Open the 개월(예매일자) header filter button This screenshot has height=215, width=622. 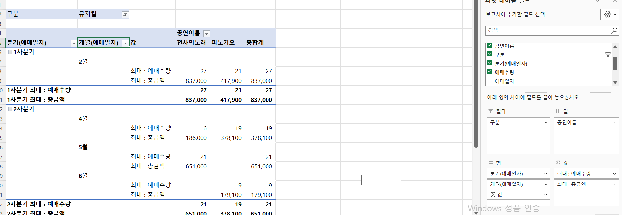tap(125, 43)
